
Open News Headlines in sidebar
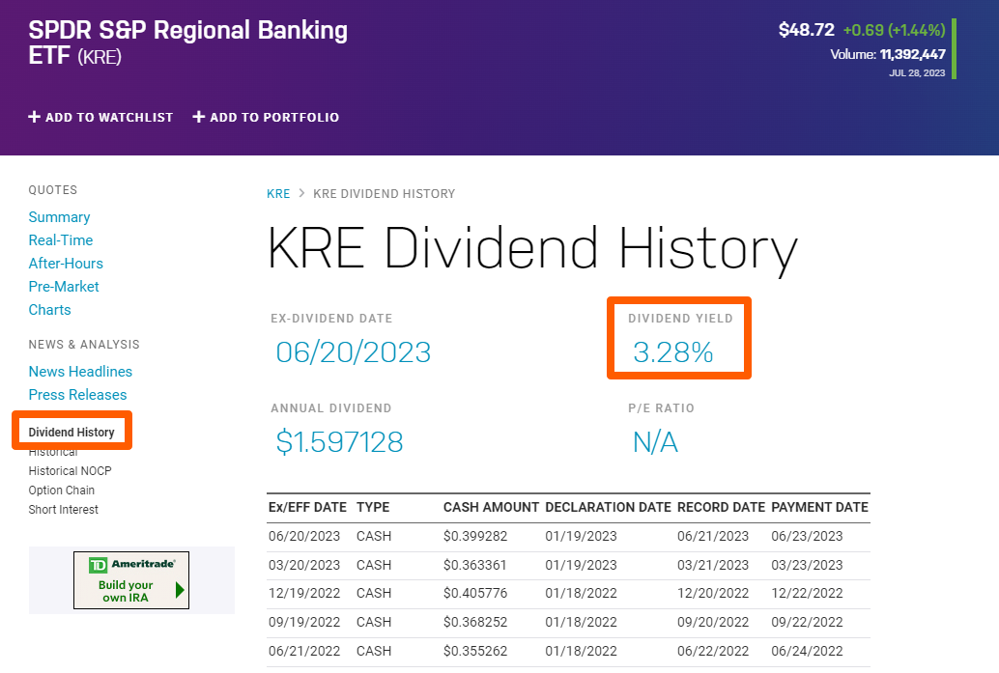pyautogui.click(x=80, y=372)
